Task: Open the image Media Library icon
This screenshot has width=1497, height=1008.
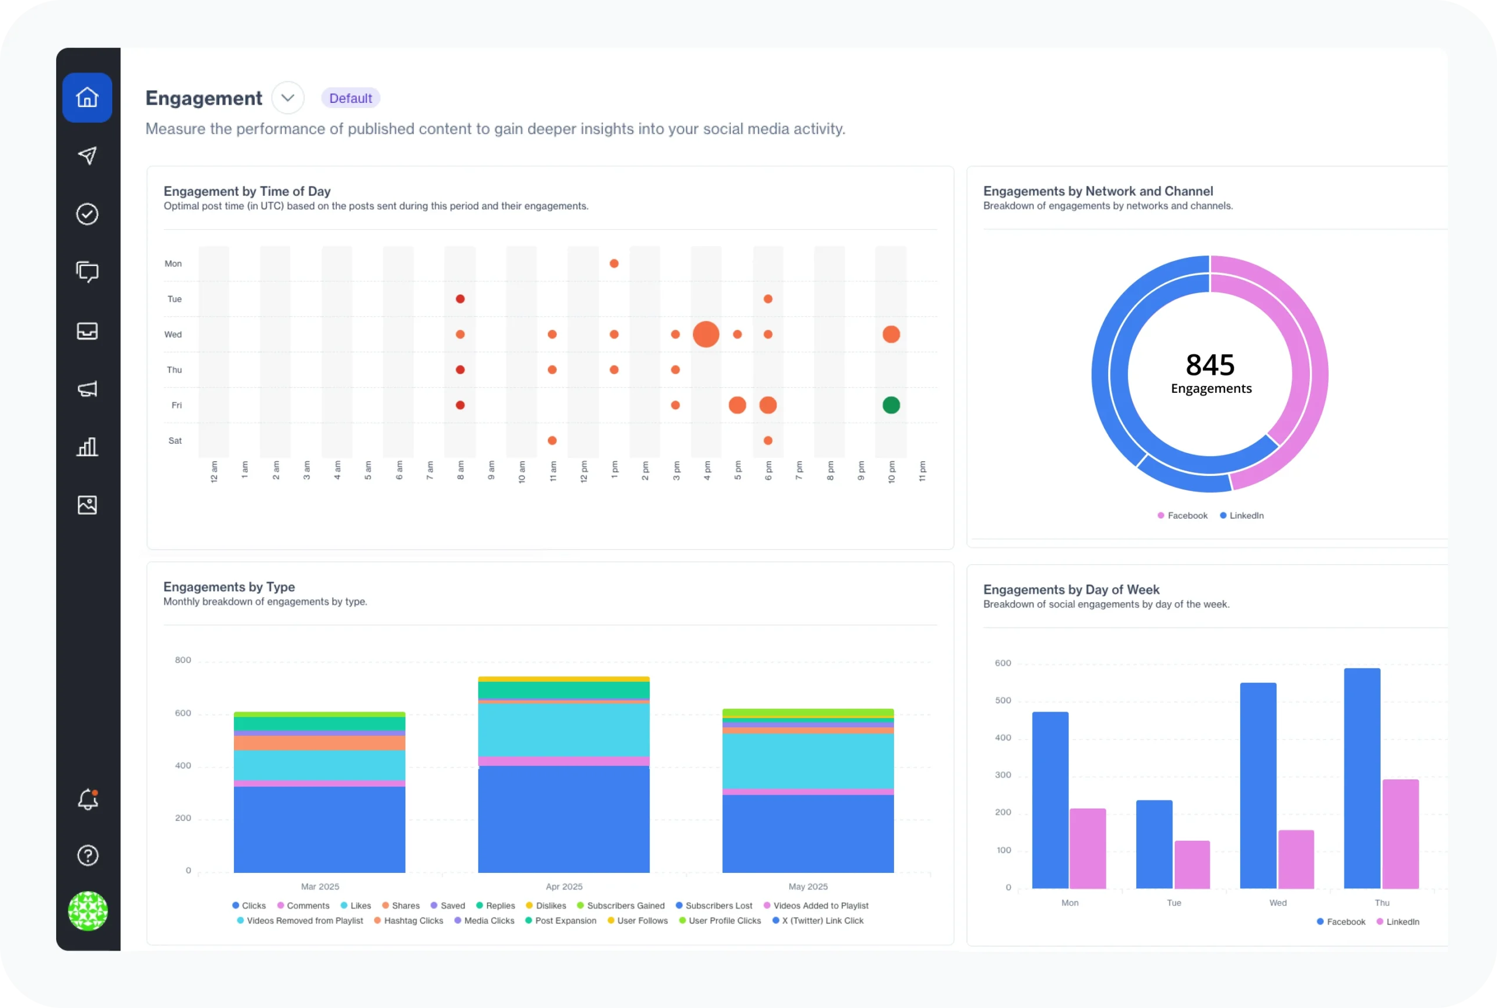Action: (x=87, y=505)
